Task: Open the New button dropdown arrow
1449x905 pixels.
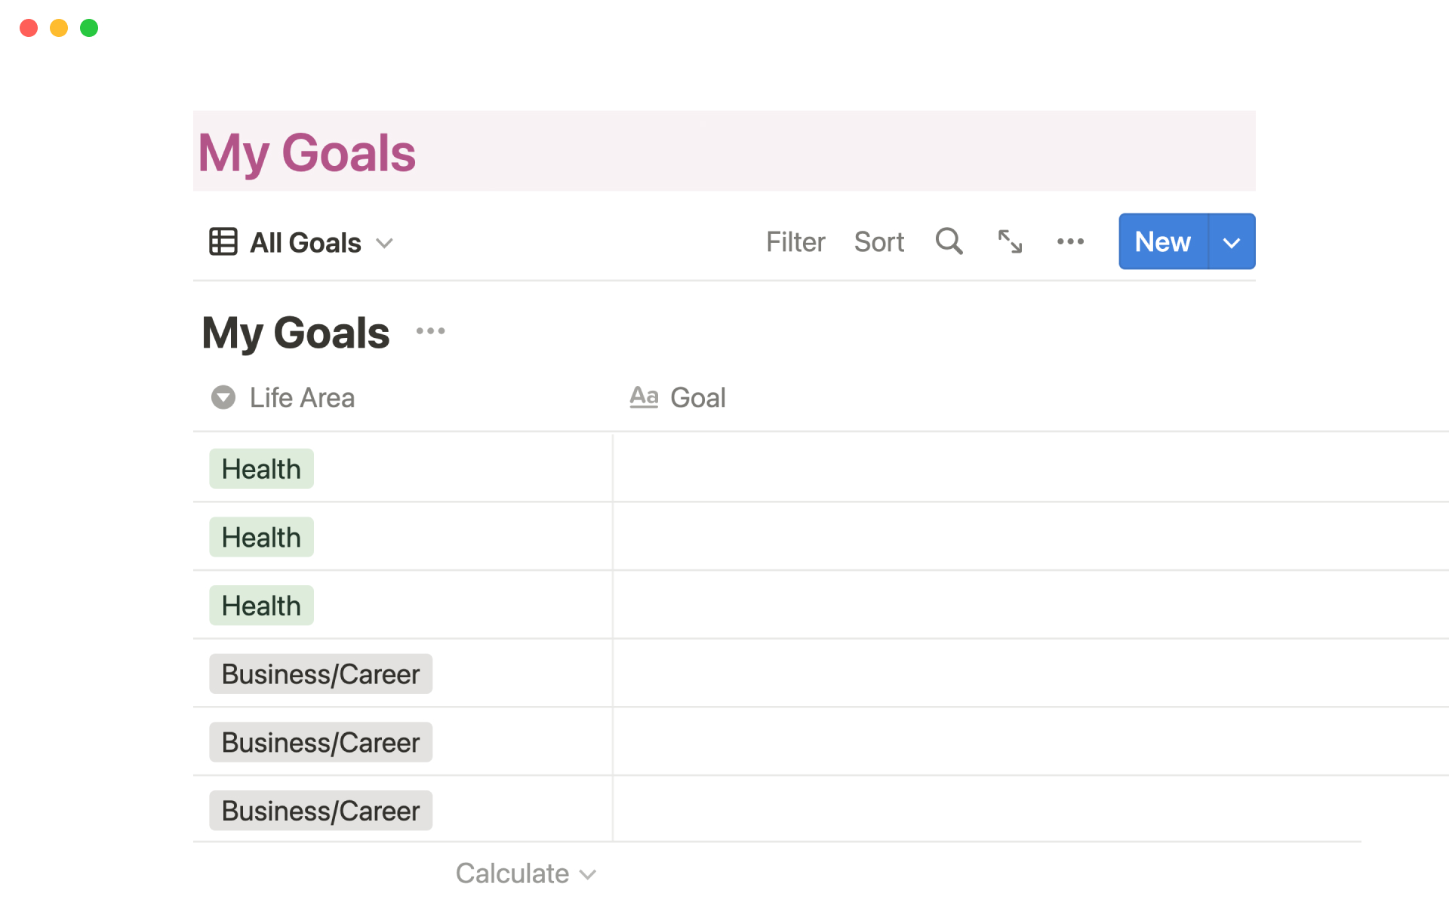Action: (x=1231, y=241)
